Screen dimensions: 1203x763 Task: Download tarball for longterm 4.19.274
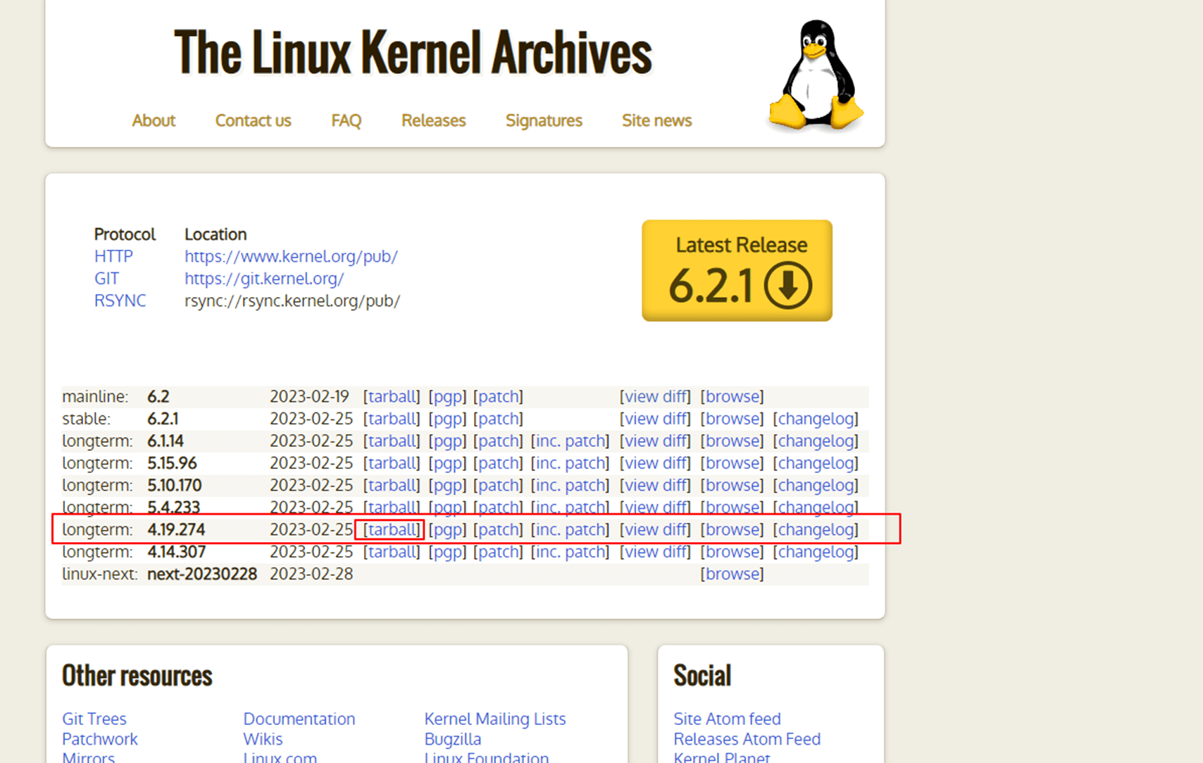point(392,529)
